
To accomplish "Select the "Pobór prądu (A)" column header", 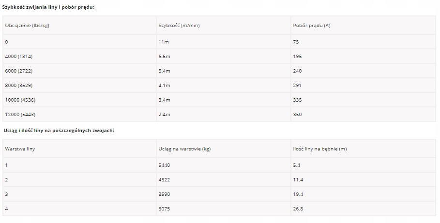I will pyautogui.click(x=312, y=25).
